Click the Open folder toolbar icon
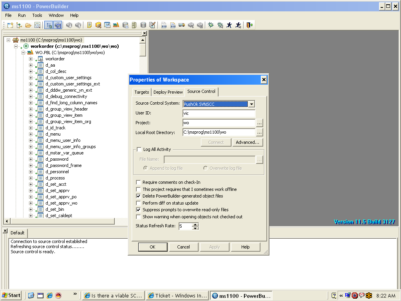401x301 pixels. (x=28, y=25)
